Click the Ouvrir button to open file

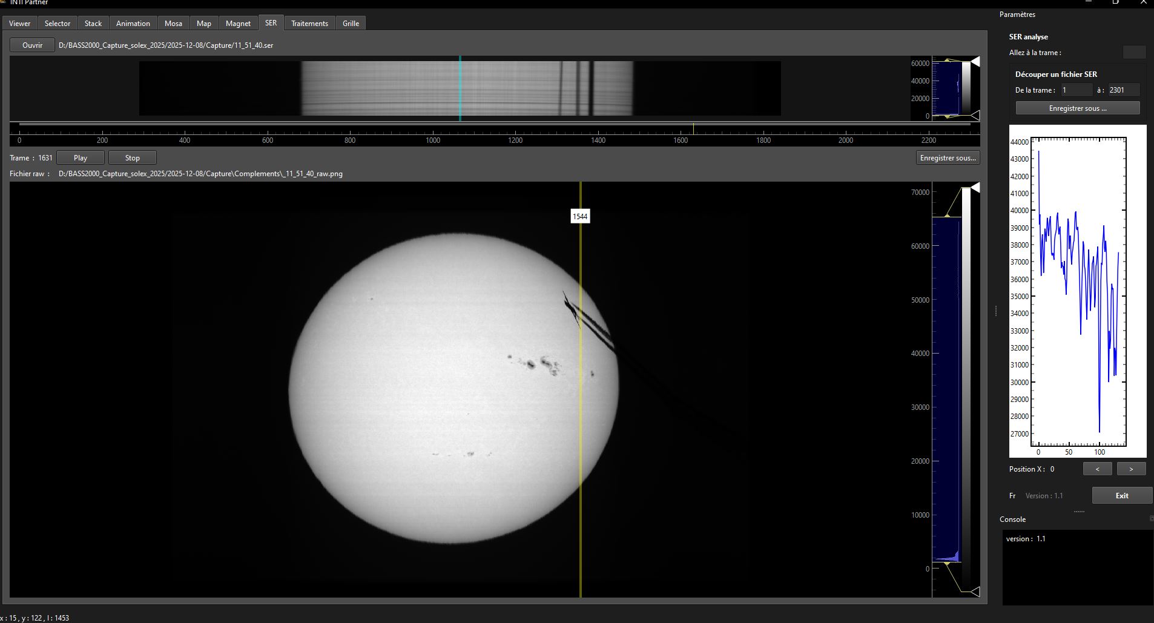(33, 45)
